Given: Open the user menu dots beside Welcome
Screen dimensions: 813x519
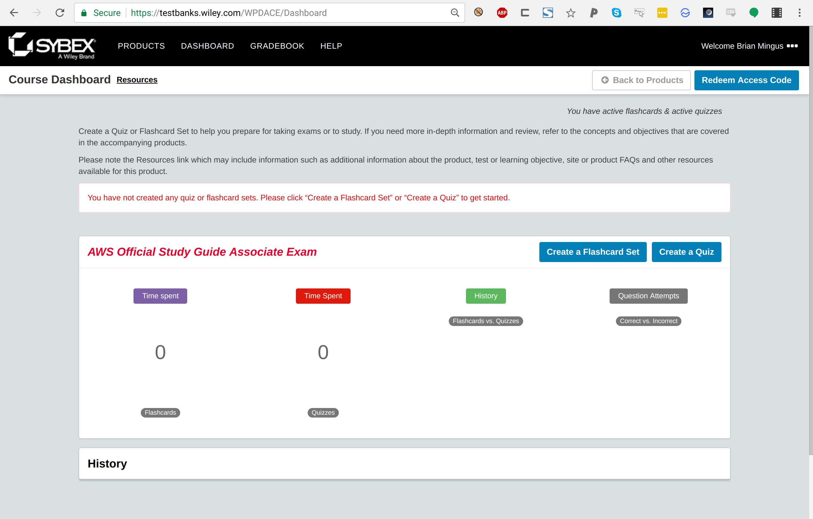Looking at the screenshot, I should tap(792, 45).
